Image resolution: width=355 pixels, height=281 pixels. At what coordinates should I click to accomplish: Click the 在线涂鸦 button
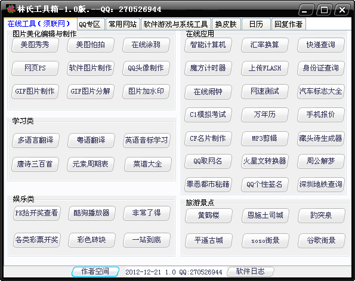(x=146, y=45)
